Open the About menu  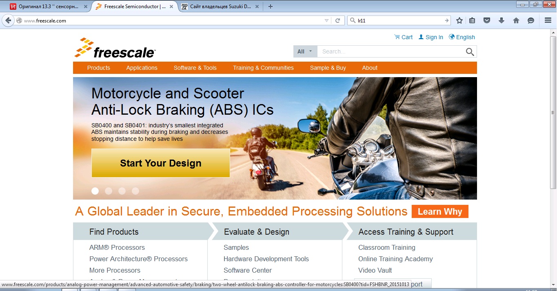[370, 68]
